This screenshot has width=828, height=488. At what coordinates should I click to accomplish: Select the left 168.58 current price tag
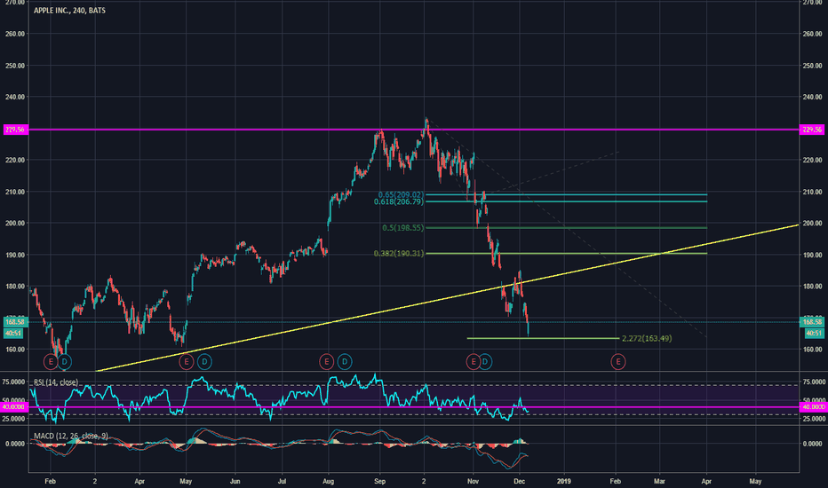(14, 322)
